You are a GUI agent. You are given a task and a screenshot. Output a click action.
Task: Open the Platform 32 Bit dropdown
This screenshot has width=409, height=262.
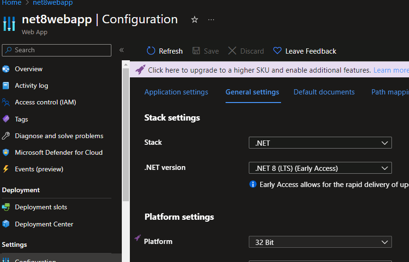(320, 242)
